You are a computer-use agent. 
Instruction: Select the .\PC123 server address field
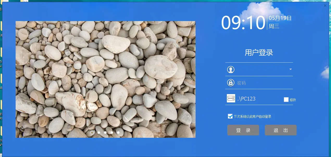tap(258, 99)
